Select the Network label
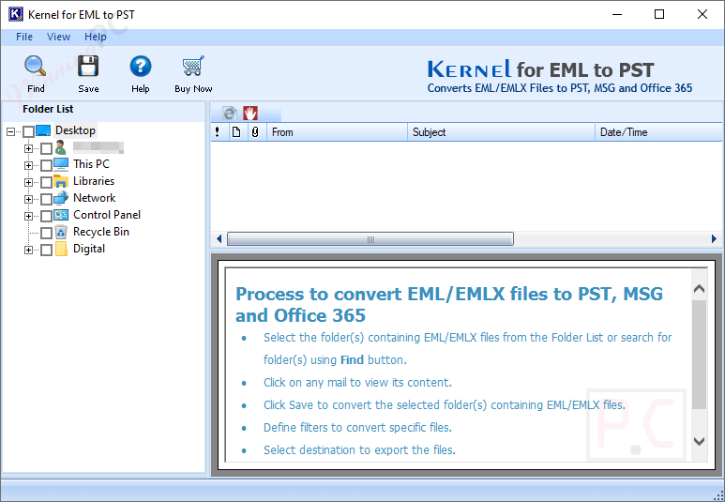725x502 pixels. pyautogui.click(x=95, y=198)
